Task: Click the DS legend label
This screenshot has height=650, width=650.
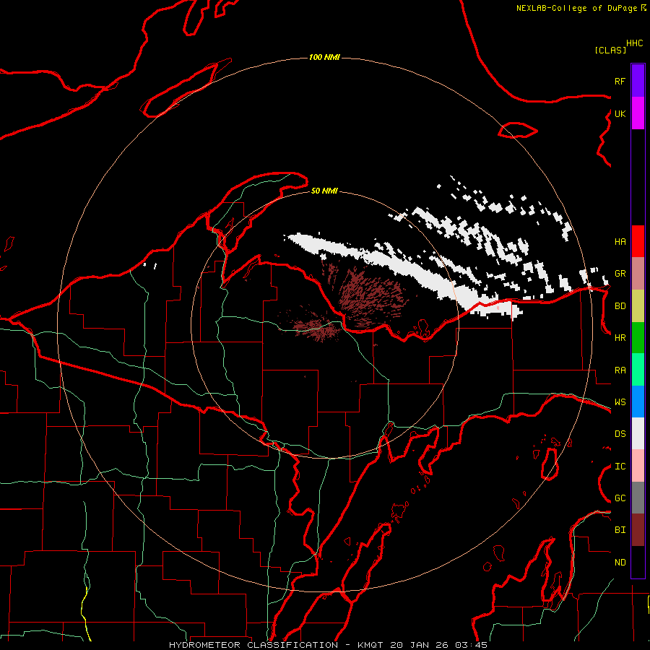Action: pyautogui.click(x=620, y=434)
